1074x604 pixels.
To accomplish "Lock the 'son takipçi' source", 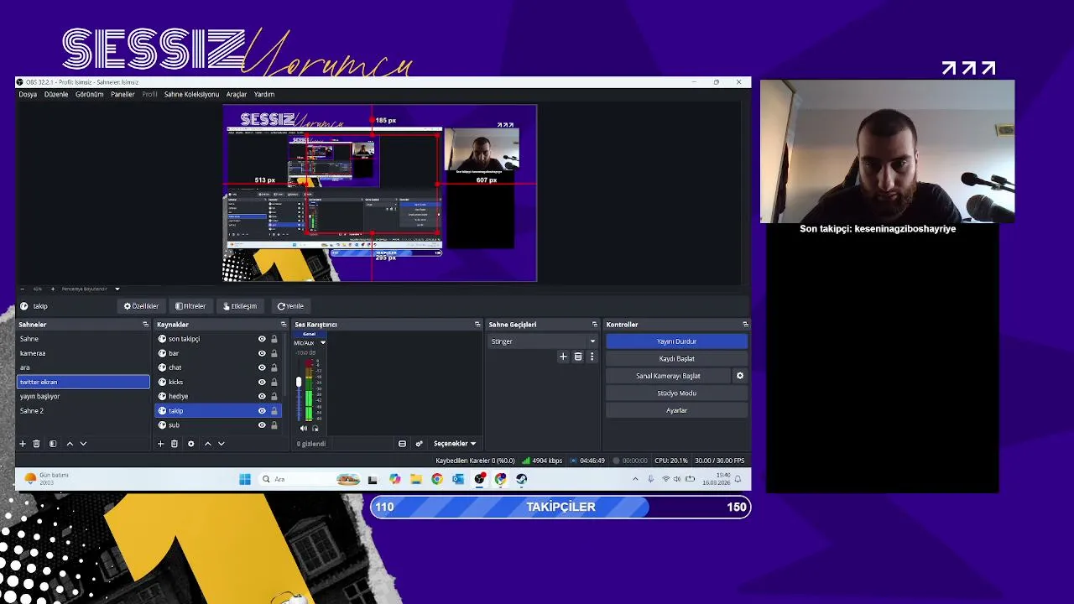I will point(274,339).
